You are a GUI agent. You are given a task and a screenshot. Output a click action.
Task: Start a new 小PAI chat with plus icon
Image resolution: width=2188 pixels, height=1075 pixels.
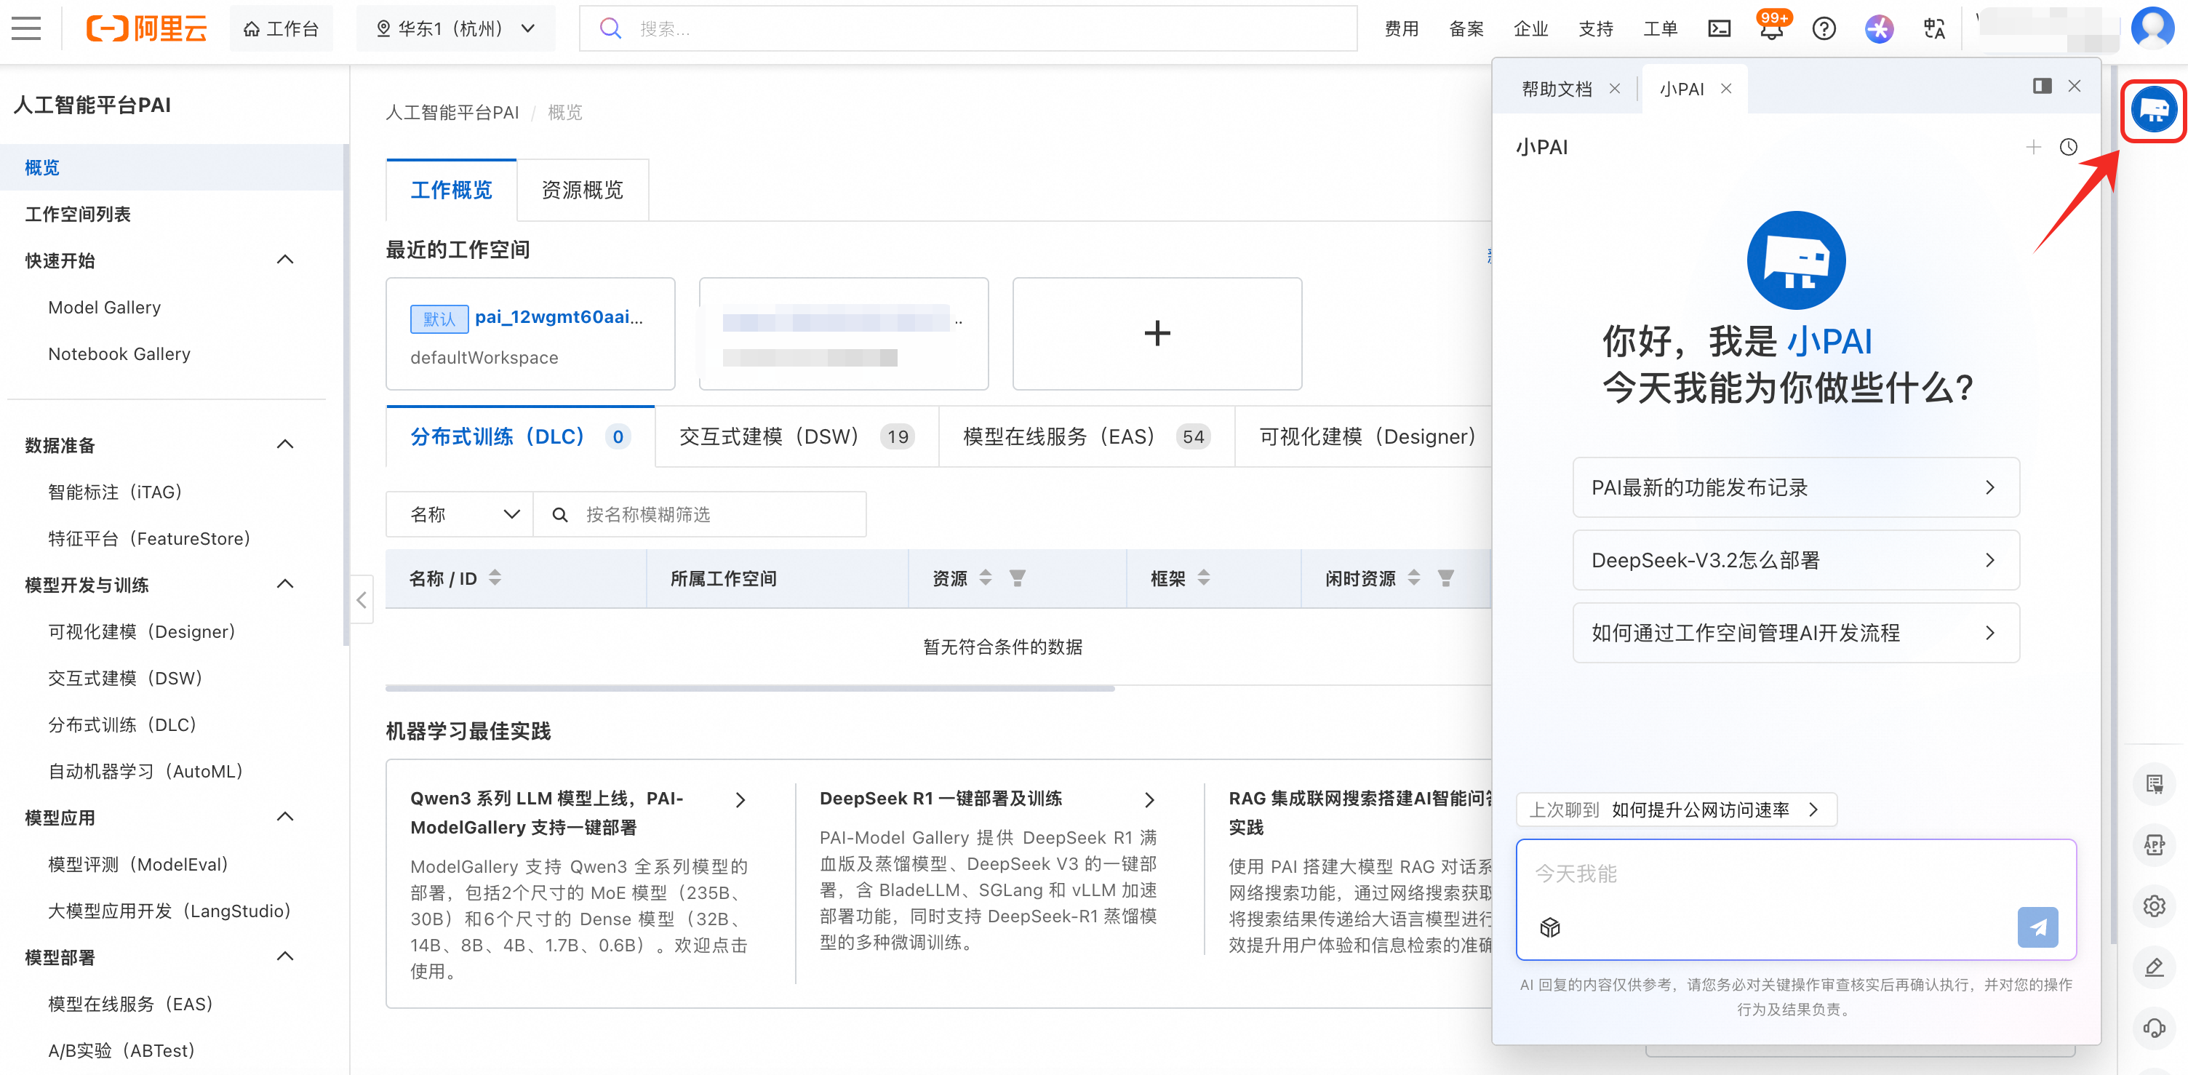(x=2033, y=147)
